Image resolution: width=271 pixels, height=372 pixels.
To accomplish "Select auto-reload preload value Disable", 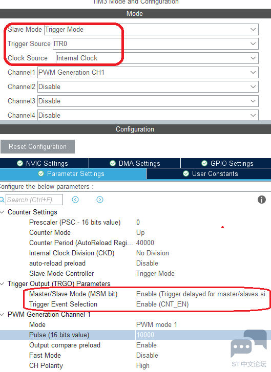I will coord(147,264).
